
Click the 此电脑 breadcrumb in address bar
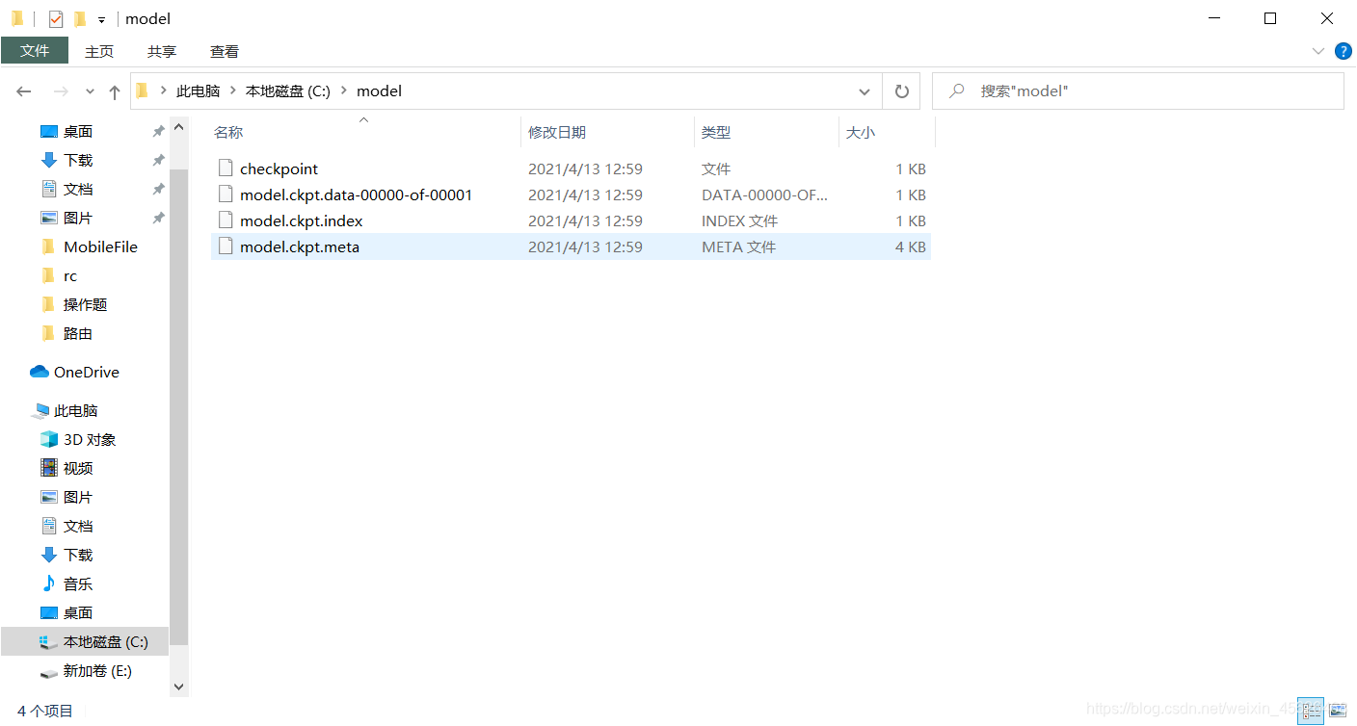tap(198, 91)
